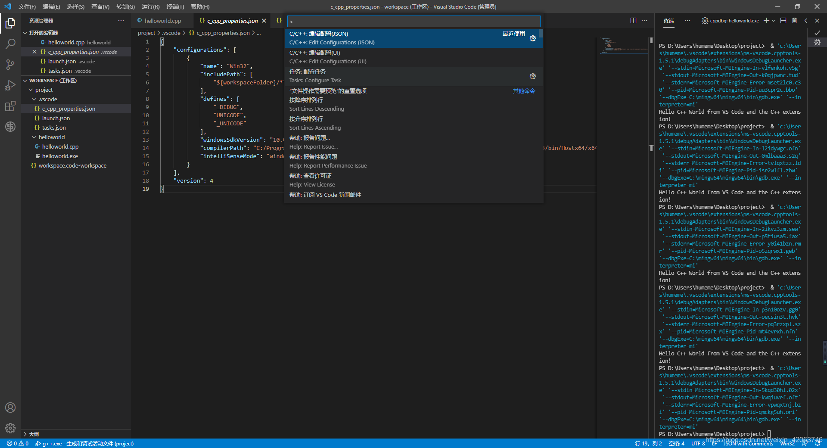Open Selection menu
Image resolution: width=827 pixels, height=448 pixels.
click(76, 6)
